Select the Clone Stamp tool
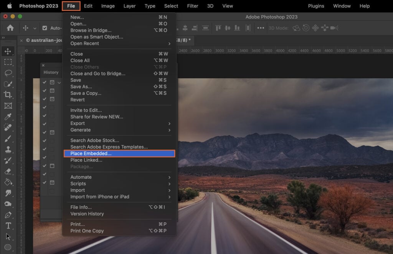Screen dimensions: 393x254 8,150
